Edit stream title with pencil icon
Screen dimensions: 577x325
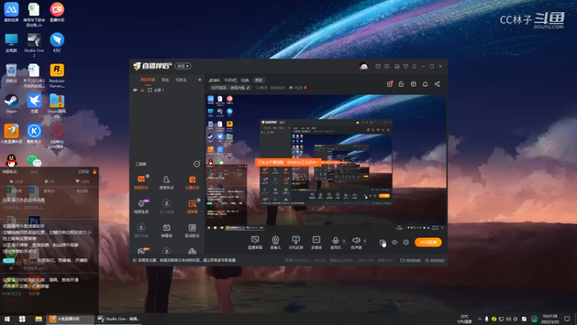(x=248, y=87)
